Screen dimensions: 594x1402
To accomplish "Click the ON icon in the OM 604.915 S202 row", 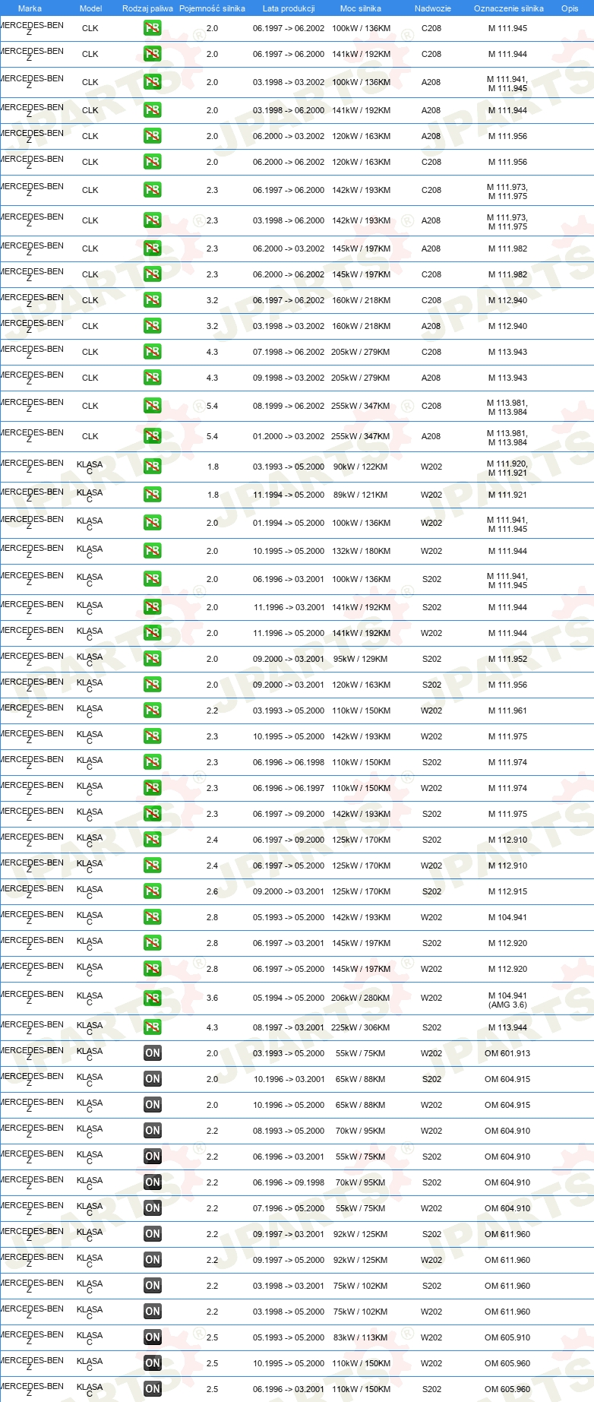I will (x=153, y=1079).
